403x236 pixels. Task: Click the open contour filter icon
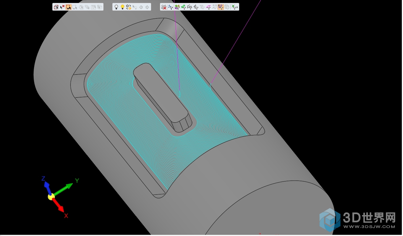click(x=190, y=7)
